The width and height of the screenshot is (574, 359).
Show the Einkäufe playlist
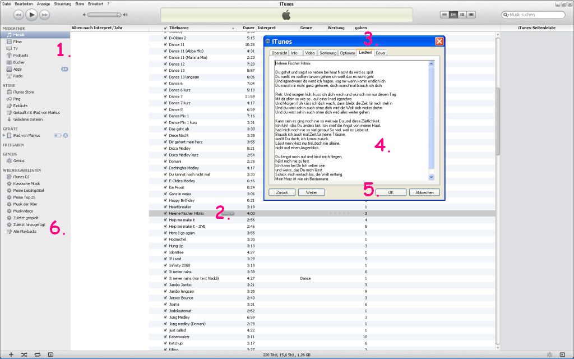(x=20, y=106)
